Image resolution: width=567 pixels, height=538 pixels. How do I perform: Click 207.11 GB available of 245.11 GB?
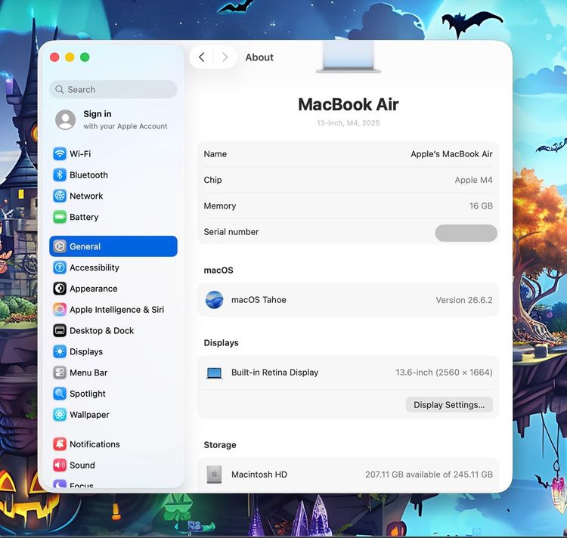click(429, 475)
